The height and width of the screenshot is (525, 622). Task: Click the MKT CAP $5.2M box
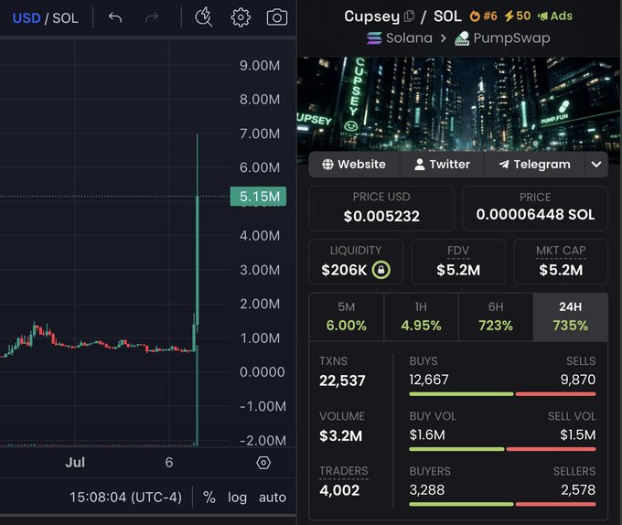[x=561, y=262]
